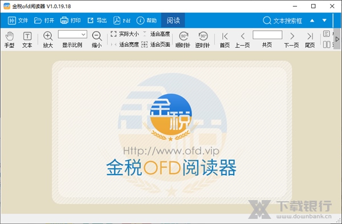Image resolution: width=342 pixels, height=224 pixels.
Task: Click the 打开 open folder button
Action: pos(44,20)
